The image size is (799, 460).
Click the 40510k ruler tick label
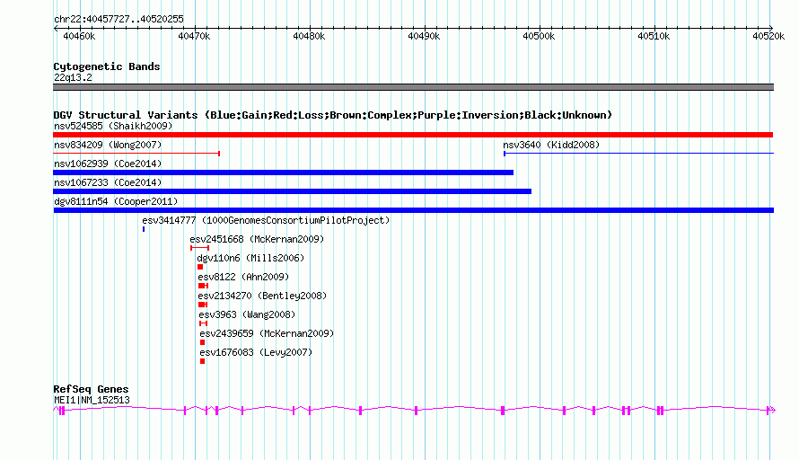pyautogui.click(x=654, y=36)
